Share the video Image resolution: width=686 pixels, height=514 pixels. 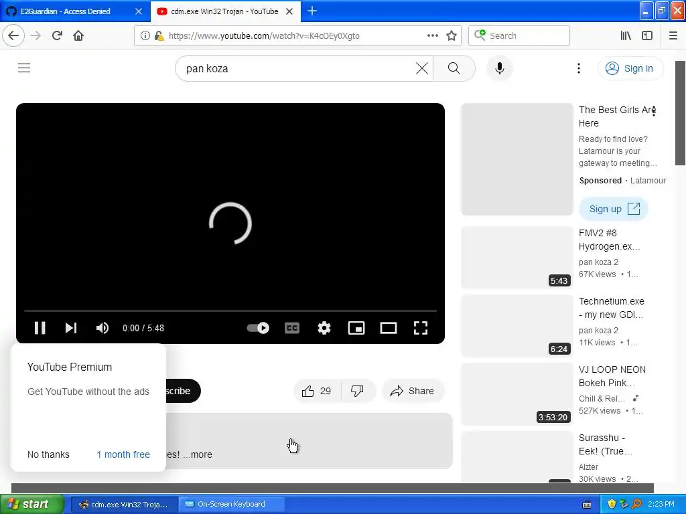(413, 391)
